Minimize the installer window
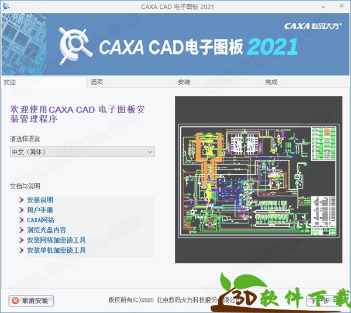 pos(324,6)
